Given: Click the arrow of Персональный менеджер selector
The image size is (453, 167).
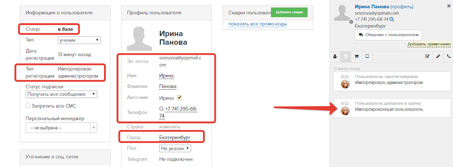Looking at the screenshot, I should pos(94,128).
